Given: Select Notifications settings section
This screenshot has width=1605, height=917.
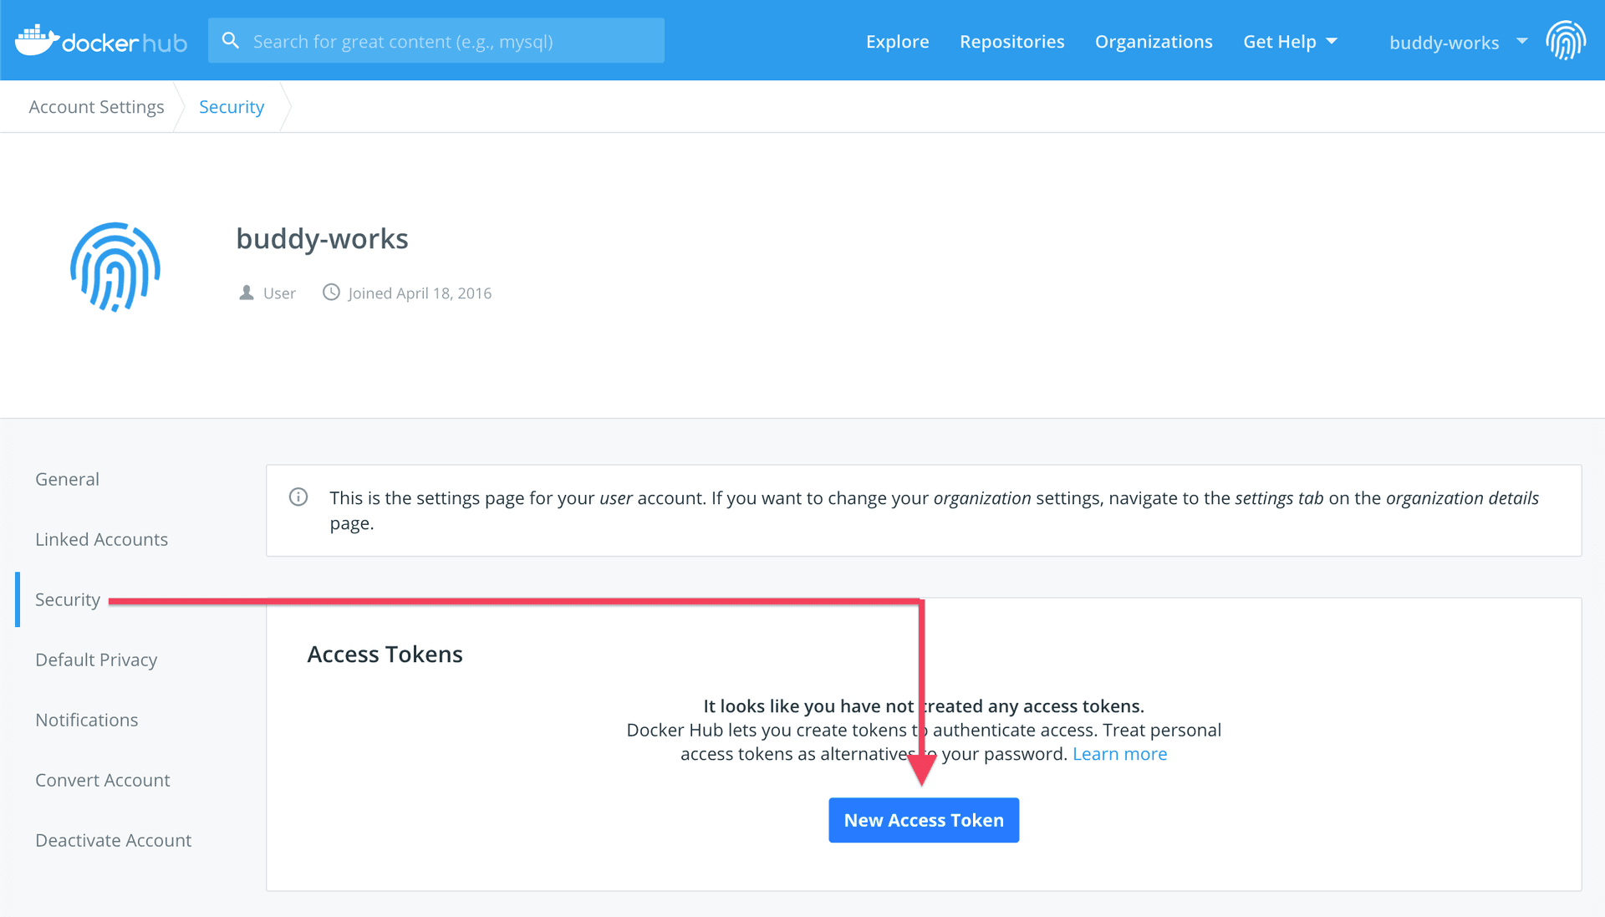Looking at the screenshot, I should coord(86,720).
